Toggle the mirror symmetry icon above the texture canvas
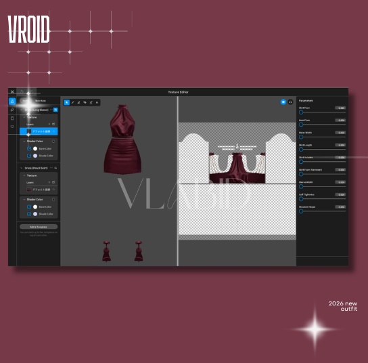 (x=291, y=102)
